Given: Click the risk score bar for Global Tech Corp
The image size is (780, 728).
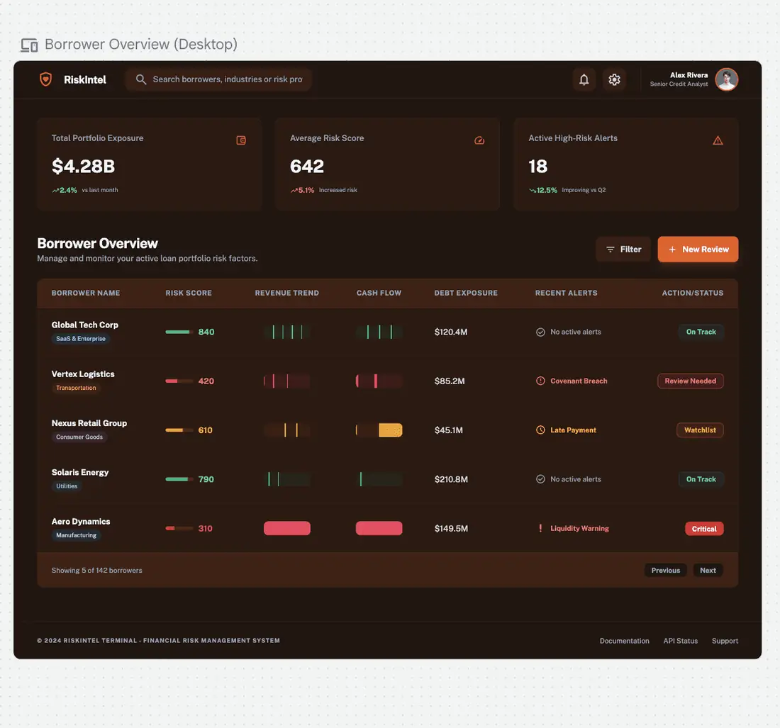Looking at the screenshot, I should [179, 332].
